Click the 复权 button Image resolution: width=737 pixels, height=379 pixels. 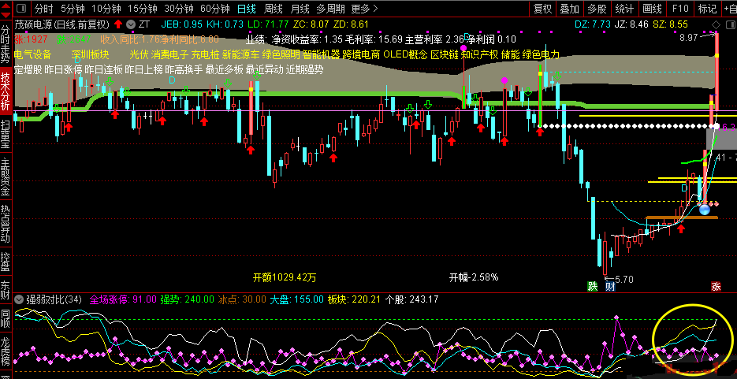point(543,9)
